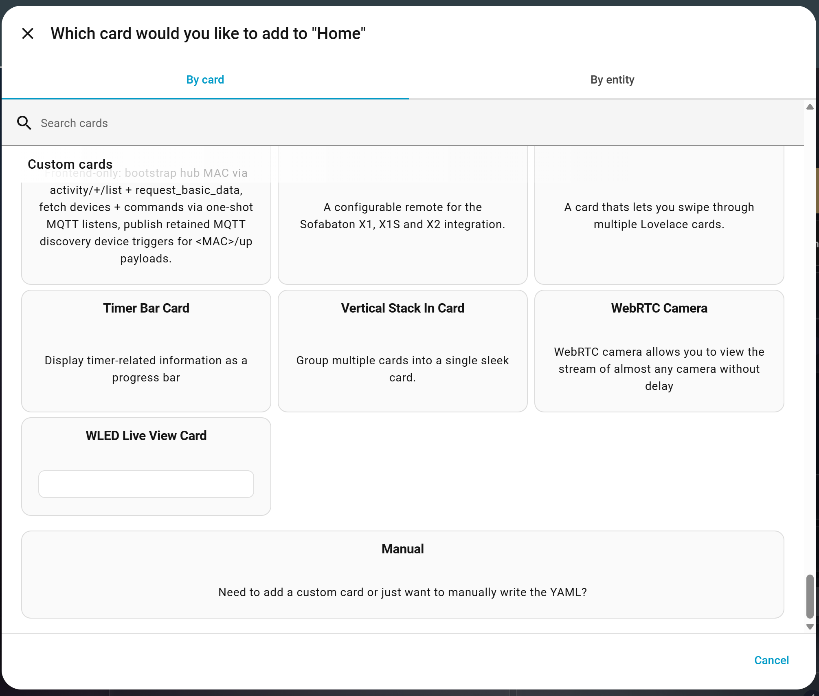Click the vertical scrollbar thumb
The image size is (819, 696).
pos(810,596)
